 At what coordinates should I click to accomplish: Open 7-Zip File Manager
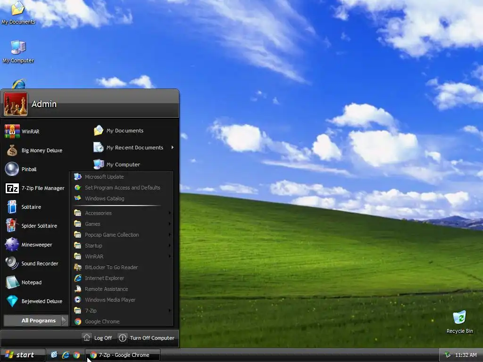35,188
